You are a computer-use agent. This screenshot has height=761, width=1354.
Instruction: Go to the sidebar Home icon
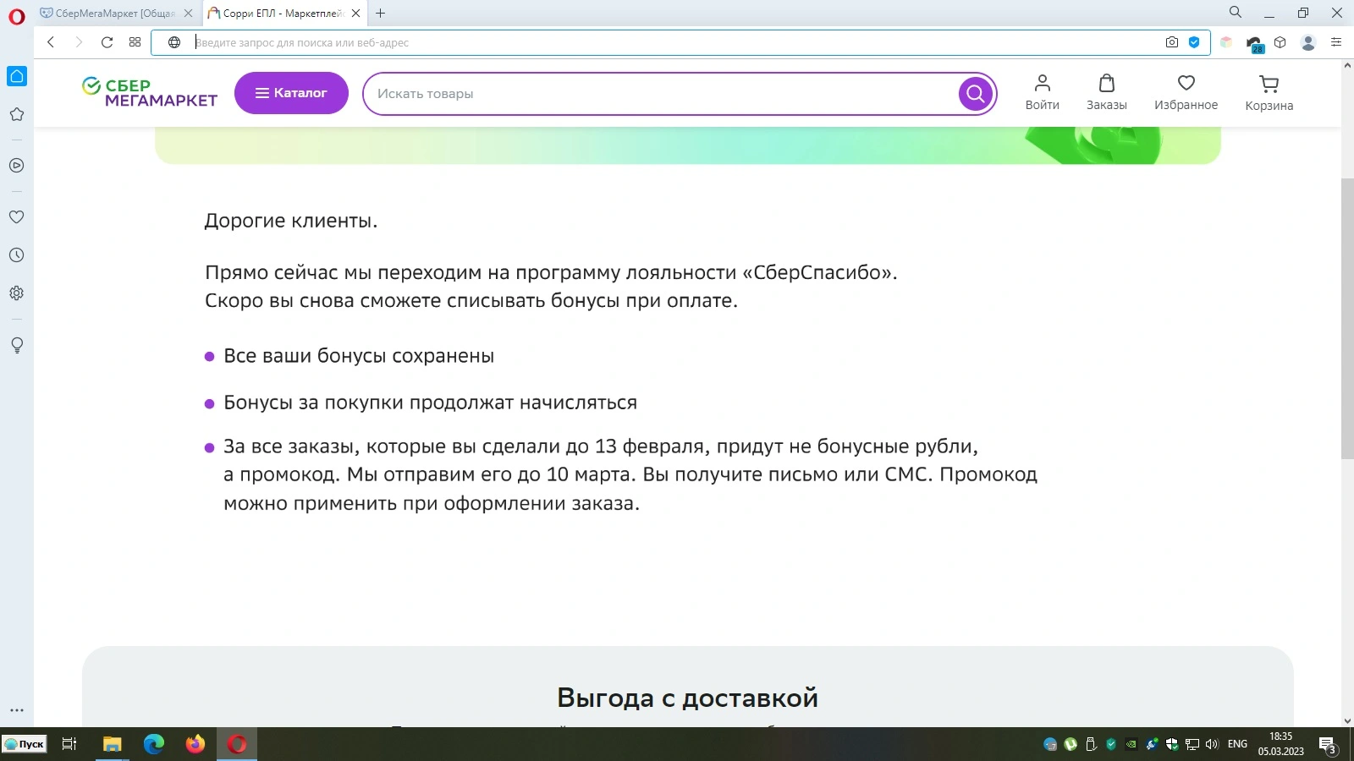[17, 76]
